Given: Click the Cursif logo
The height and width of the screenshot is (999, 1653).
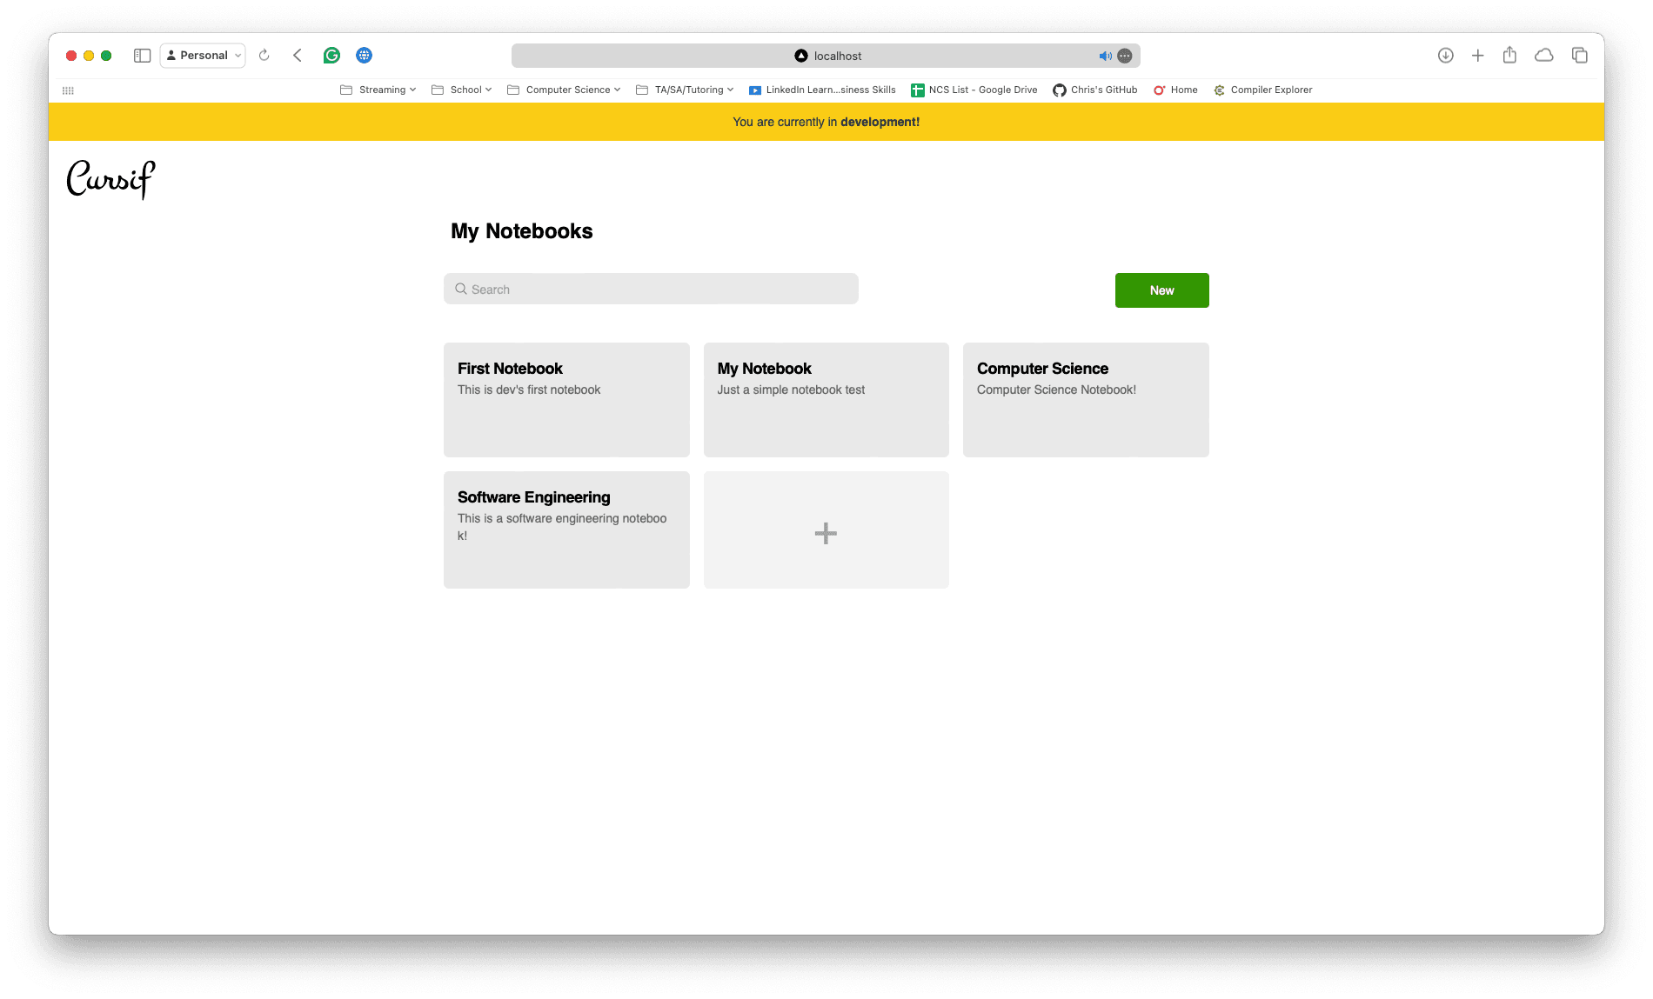Looking at the screenshot, I should (x=110, y=179).
